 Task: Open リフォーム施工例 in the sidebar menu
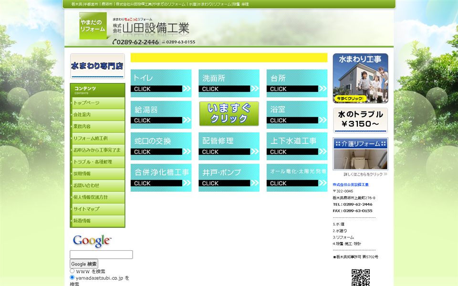[98, 138]
